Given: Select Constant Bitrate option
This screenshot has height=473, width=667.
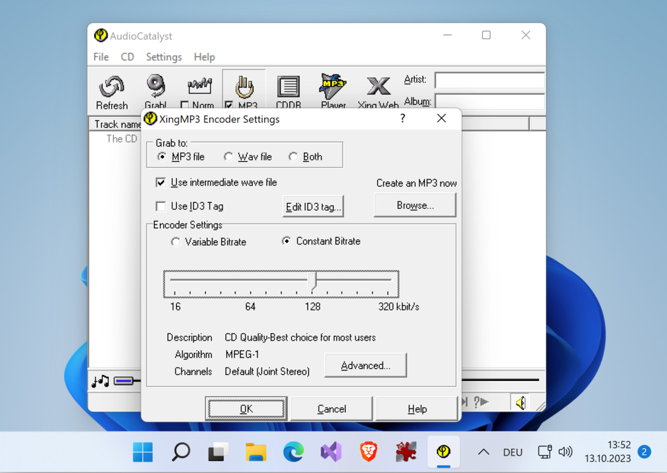Looking at the screenshot, I should [x=286, y=241].
